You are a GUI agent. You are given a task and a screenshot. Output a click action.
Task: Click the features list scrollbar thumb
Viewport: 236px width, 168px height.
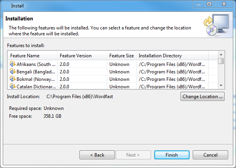click(221, 61)
